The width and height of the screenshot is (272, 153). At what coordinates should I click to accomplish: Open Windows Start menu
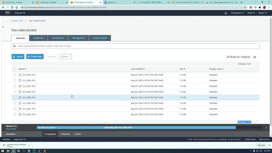click(x=3, y=151)
